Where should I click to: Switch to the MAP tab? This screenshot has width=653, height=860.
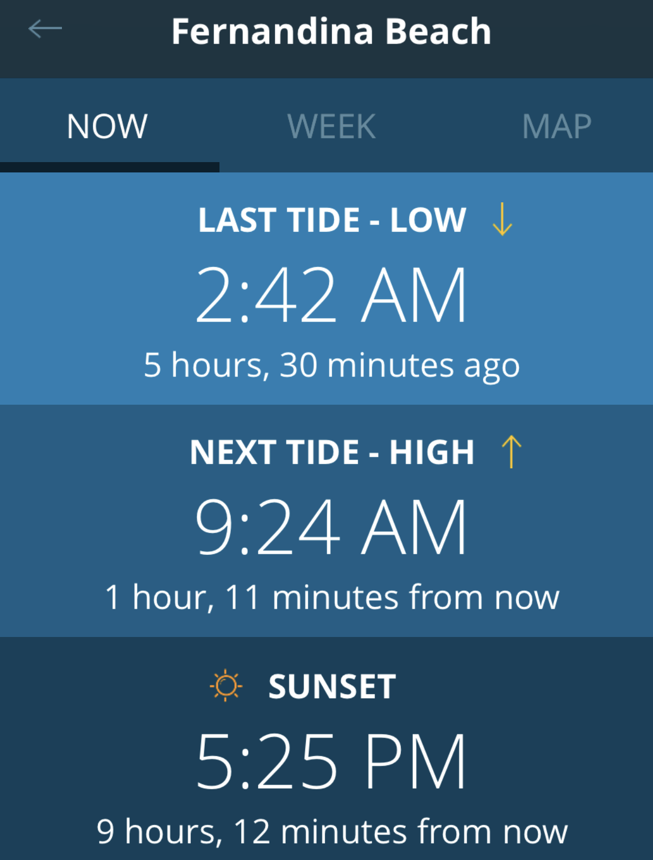[556, 126]
